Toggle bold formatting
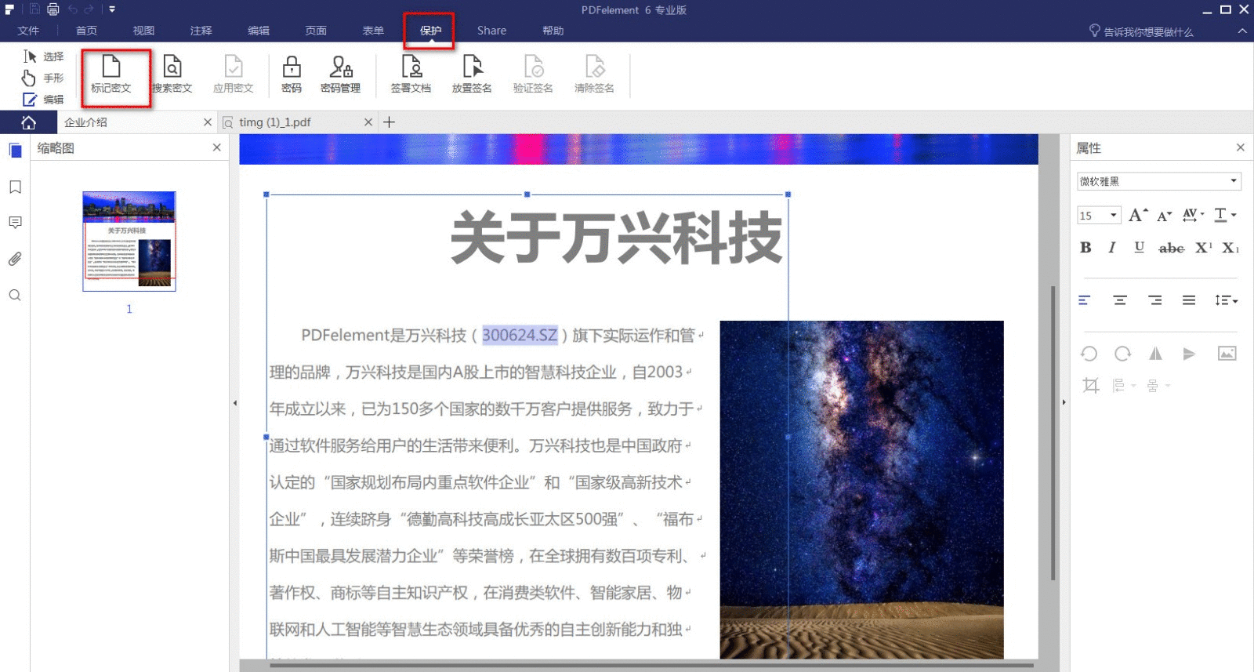Image resolution: width=1254 pixels, height=672 pixels. coord(1085,248)
